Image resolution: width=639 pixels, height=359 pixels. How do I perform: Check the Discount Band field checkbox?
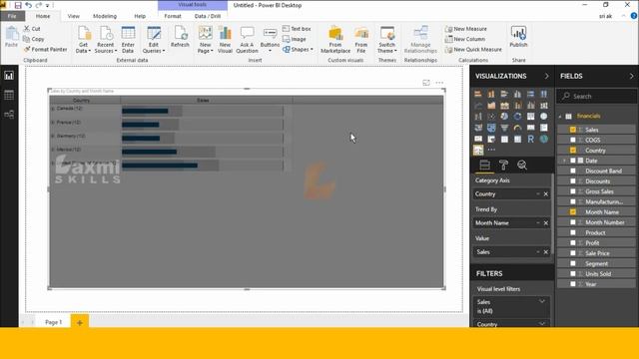(x=573, y=171)
